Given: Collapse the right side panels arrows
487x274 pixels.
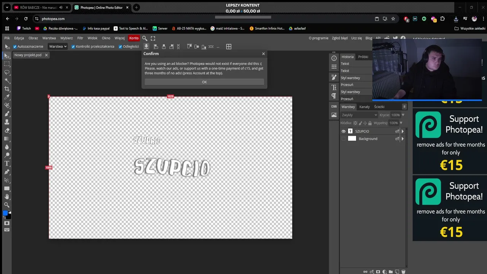Looking at the screenshot, I should click(x=334, y=52).
